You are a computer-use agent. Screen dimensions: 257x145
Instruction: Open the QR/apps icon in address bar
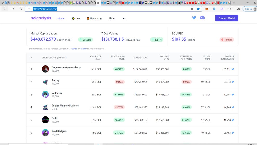pyautogui.click(x=192, y=9)
